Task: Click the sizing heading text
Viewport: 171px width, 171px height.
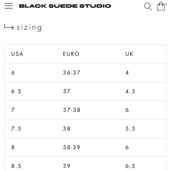Action: pos(29,28)
